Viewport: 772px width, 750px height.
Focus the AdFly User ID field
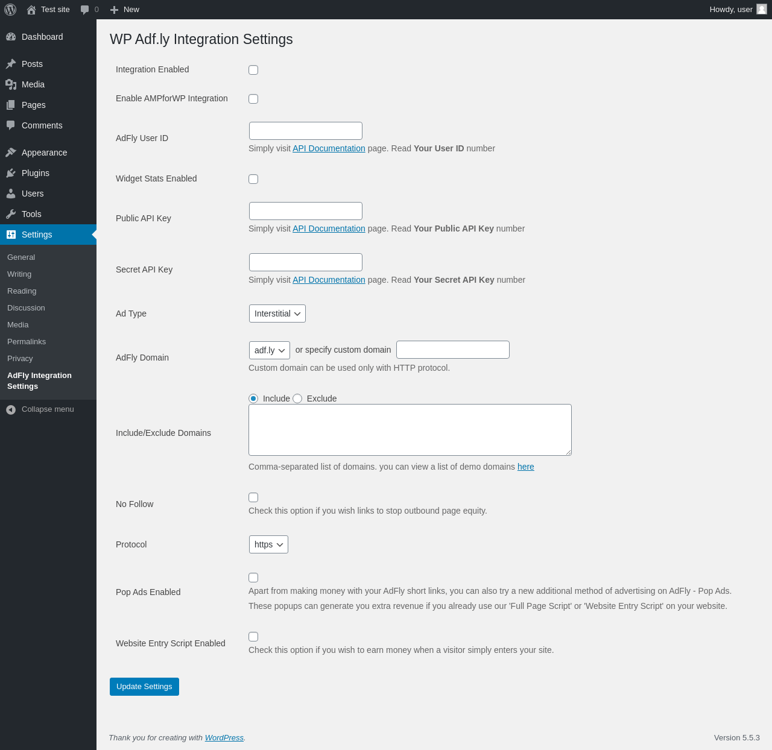[x=306, y=131]
